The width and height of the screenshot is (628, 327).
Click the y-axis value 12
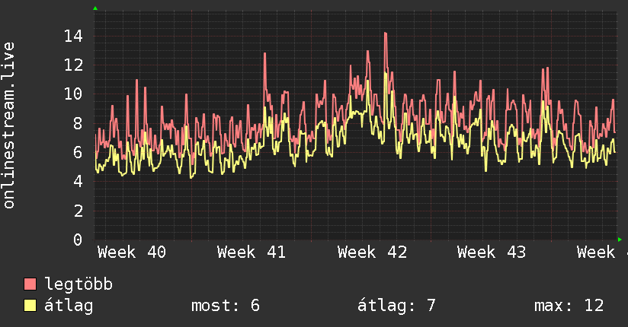pyautogui.click(x=73, y=65)
